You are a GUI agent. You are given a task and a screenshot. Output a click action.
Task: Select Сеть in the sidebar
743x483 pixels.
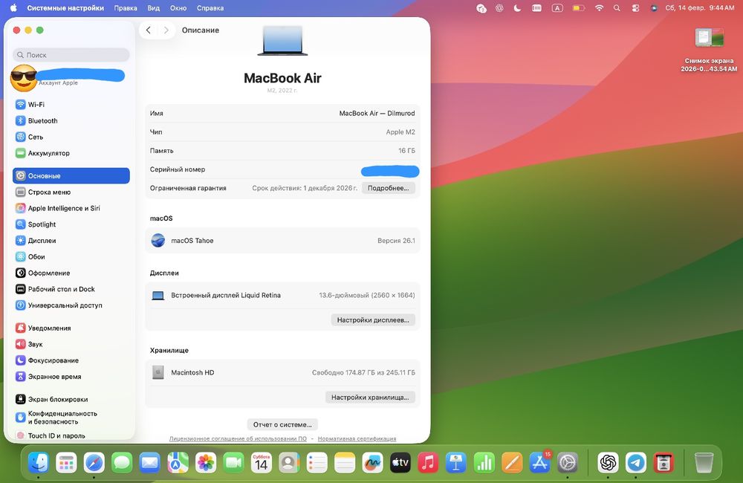(71, 137)
